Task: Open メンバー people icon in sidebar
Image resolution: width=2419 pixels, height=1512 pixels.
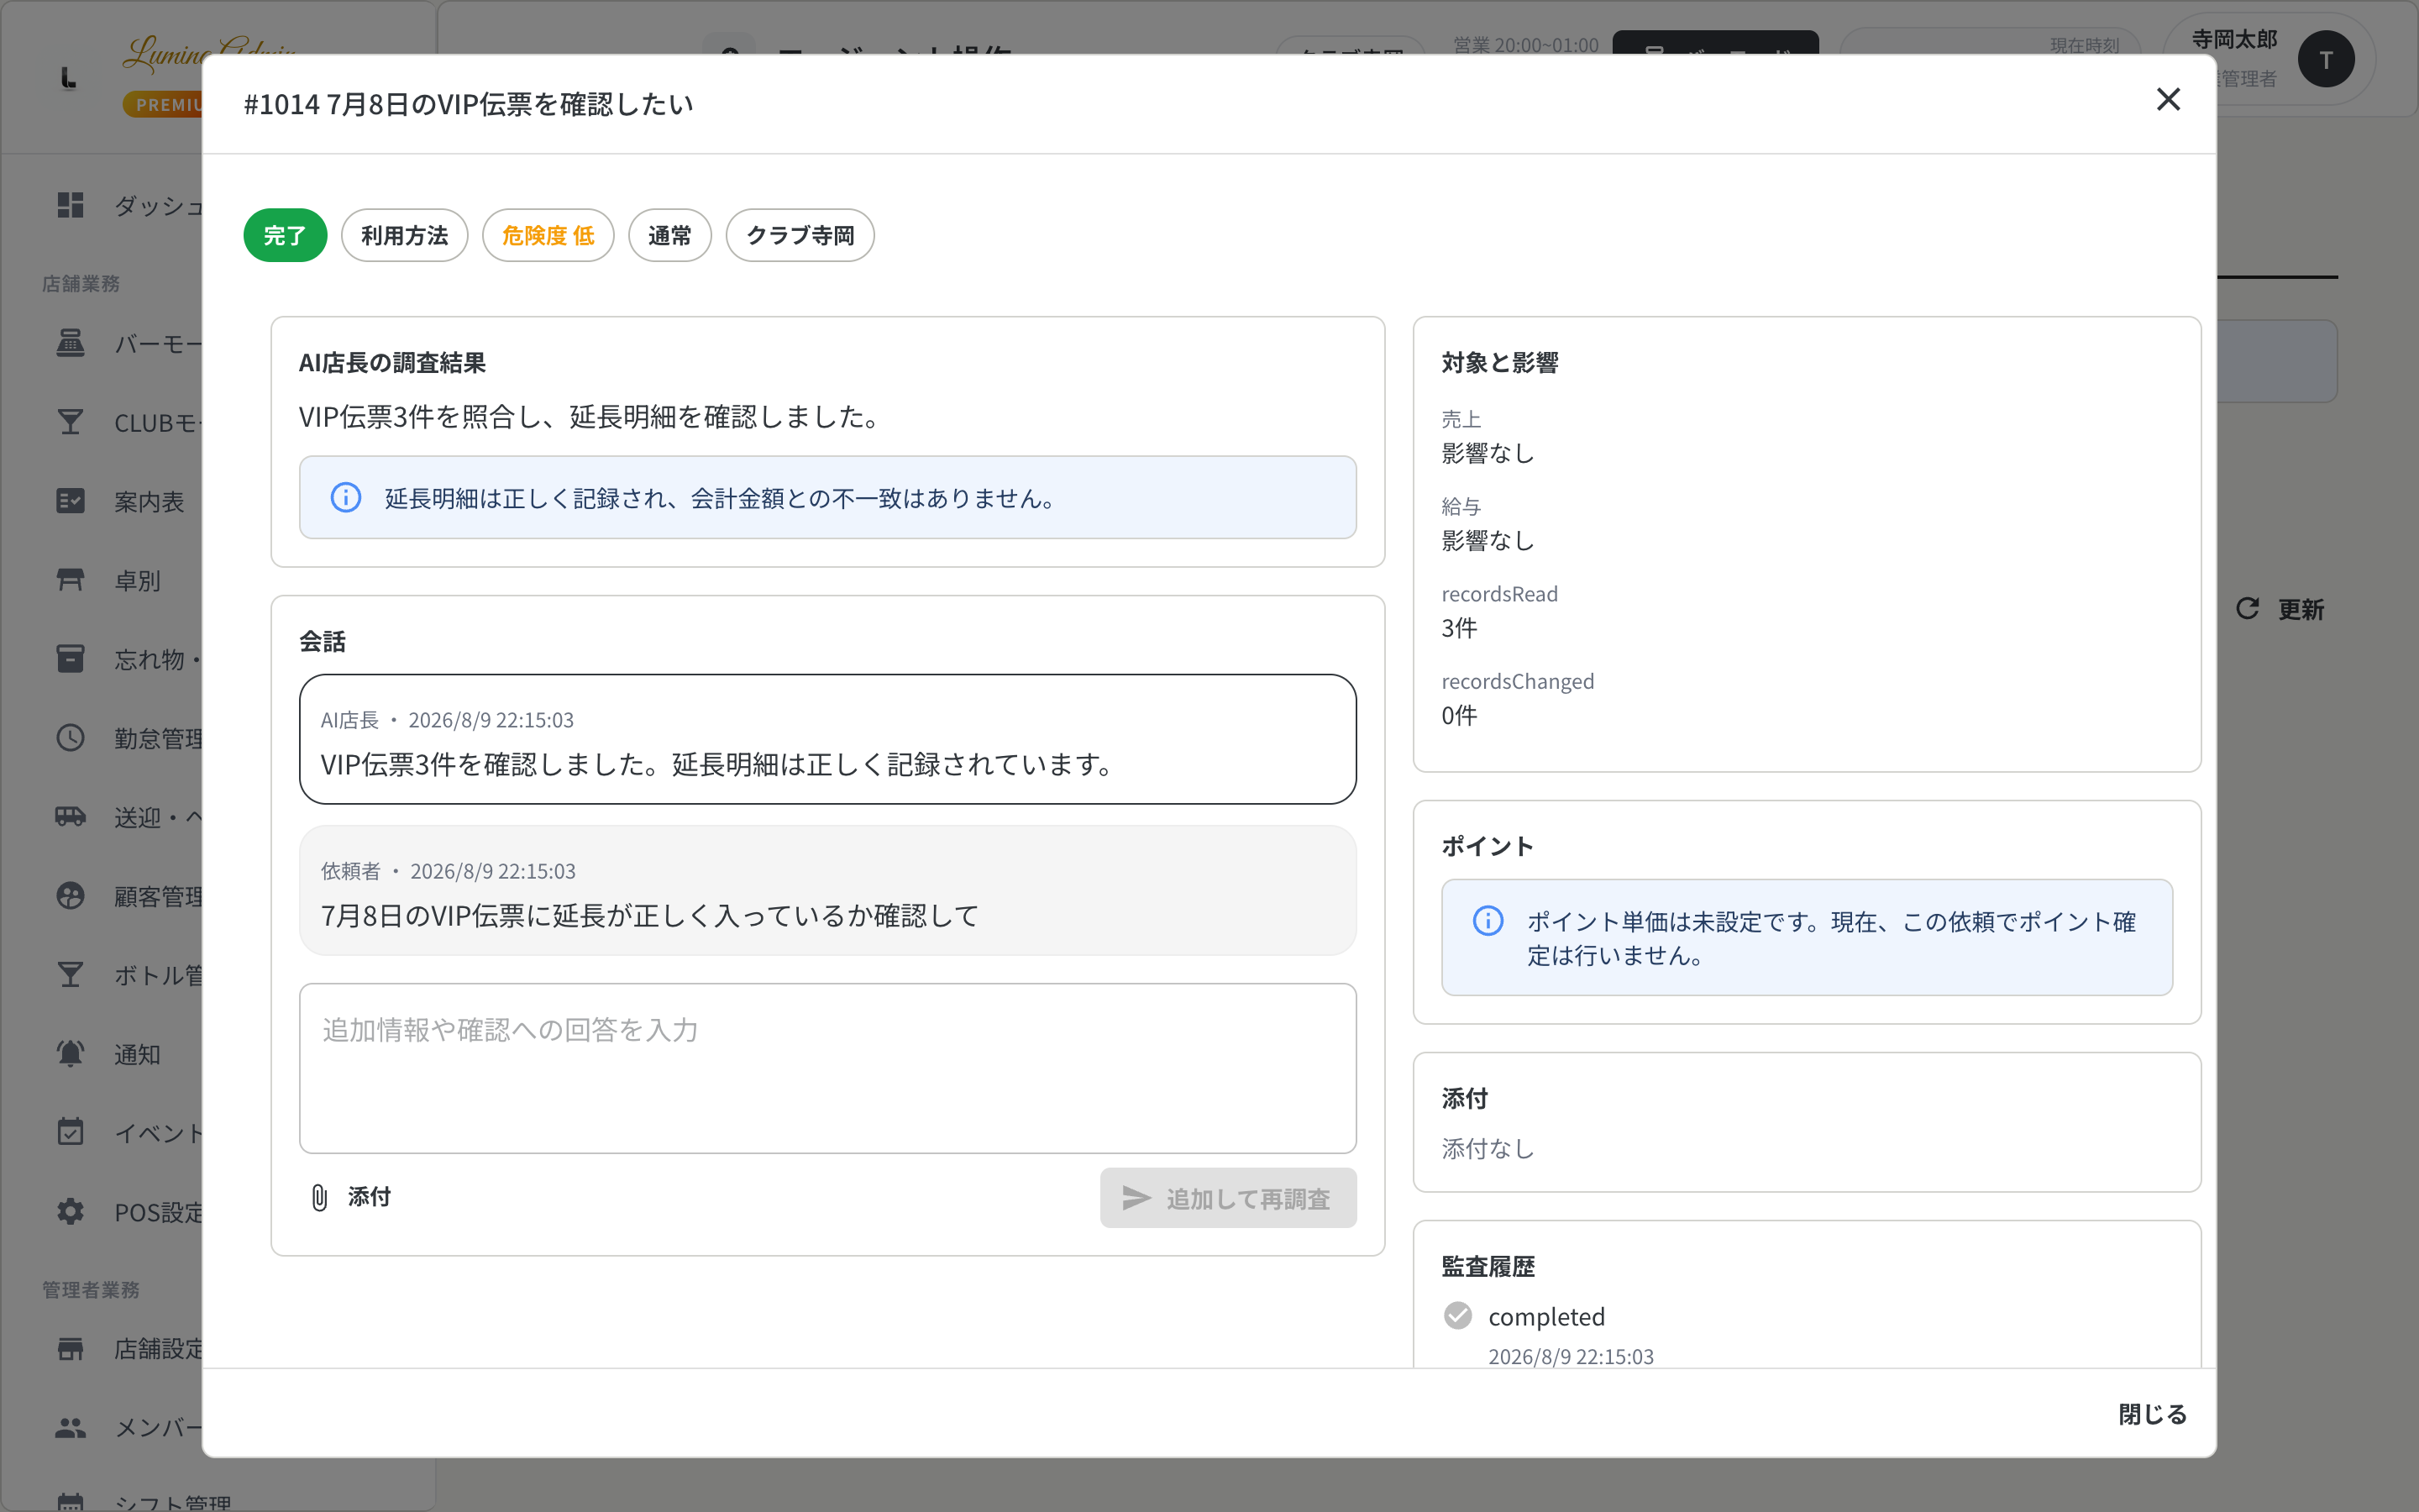Action: click(x=70, y=1428)
